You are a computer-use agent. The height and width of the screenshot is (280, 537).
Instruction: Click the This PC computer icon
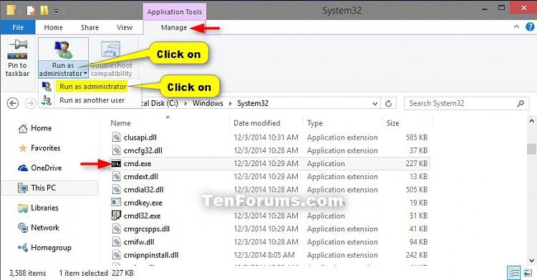(x=23, y=188)
